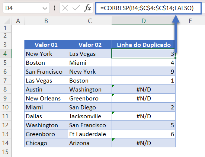This screenshot has height=157, width=205.
Task: Select the #N/D error cell in row 9
Action: [x=143, y=98]
